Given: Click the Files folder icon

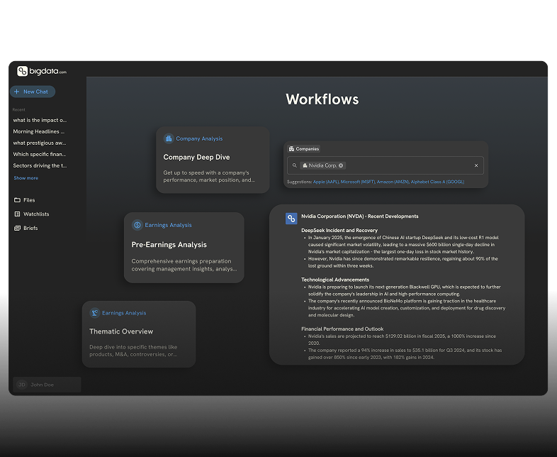Looking at the screenshot, I should (x=17, y=200).
